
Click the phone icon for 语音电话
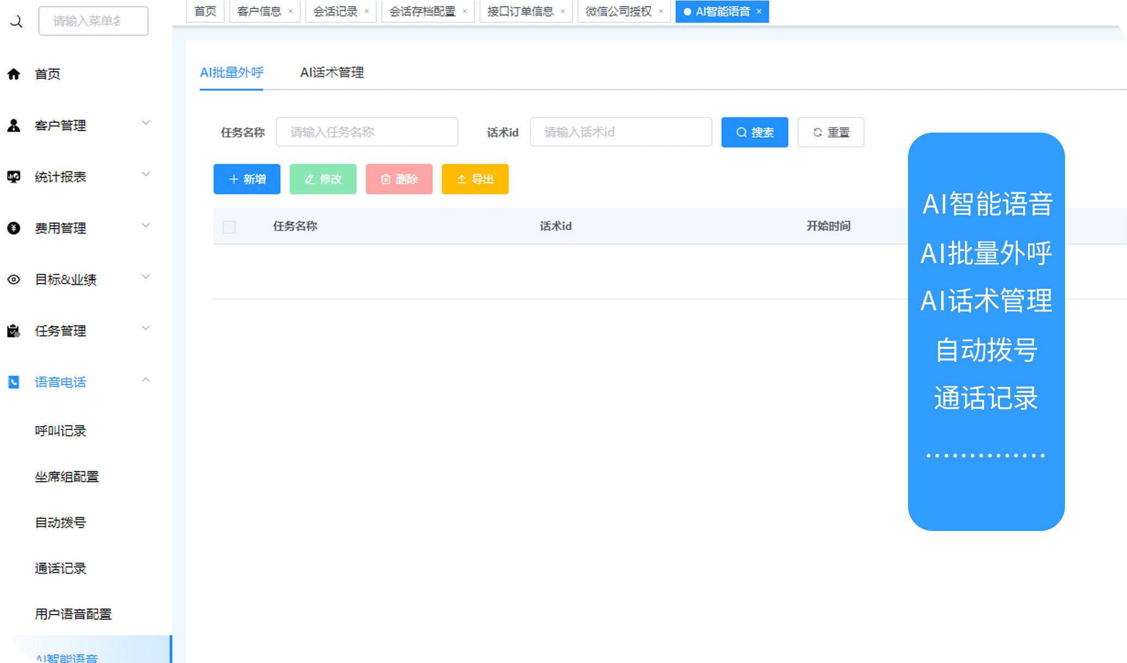[x=14, y=382]
